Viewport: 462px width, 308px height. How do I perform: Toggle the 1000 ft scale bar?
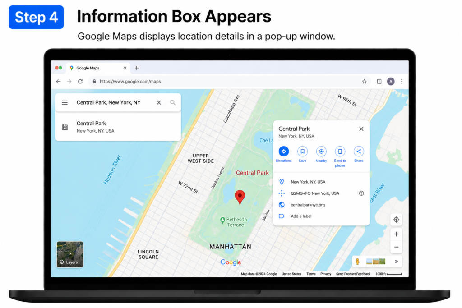388,274
